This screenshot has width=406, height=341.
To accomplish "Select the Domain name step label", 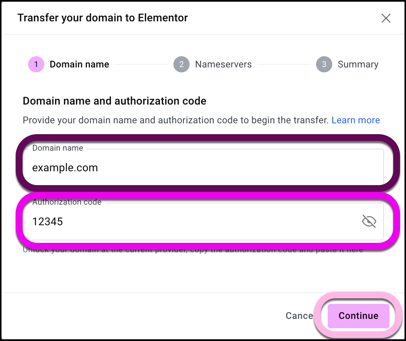I will click(79, 64).
